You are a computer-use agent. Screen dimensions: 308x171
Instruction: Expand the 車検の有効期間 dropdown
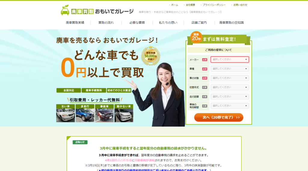pyautogui.click(x=229, y=106)
